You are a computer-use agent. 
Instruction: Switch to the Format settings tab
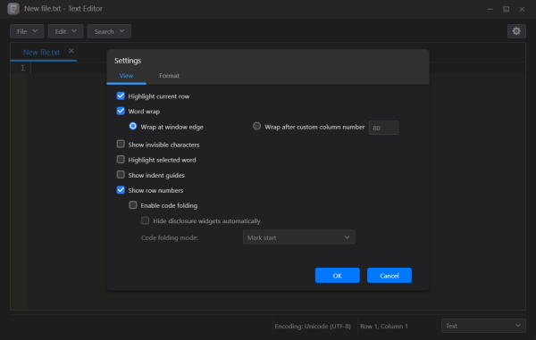[169, 76]
